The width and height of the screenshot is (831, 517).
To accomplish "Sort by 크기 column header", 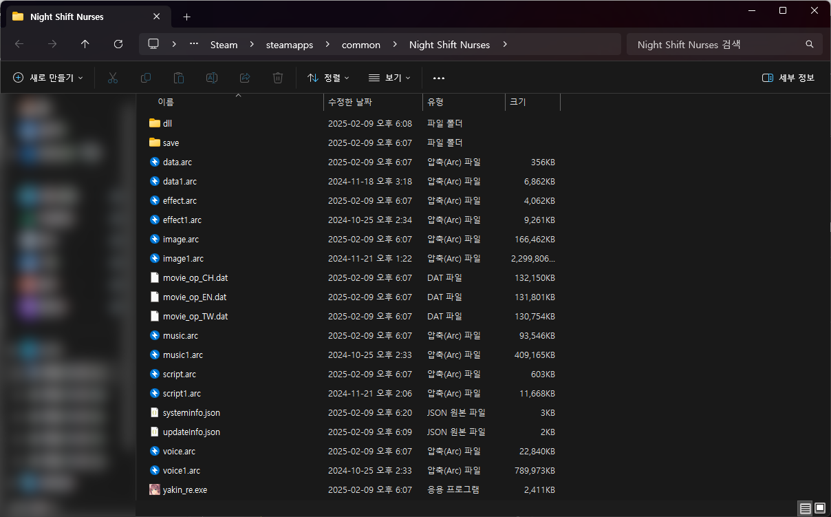I will (517, 102).
